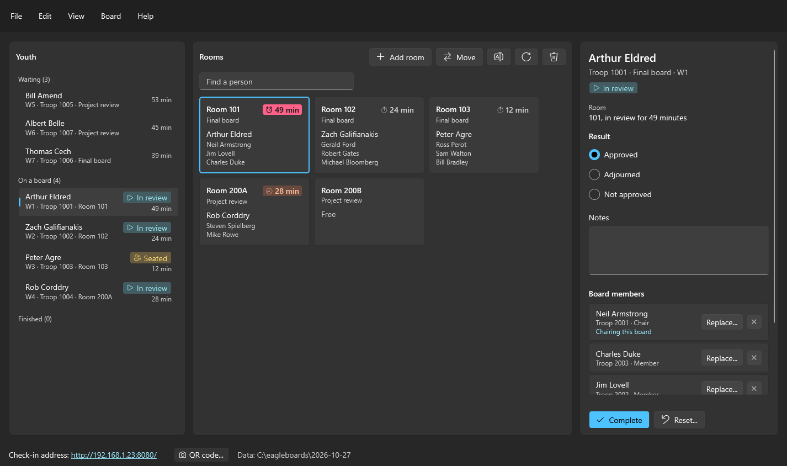This screenshot has width=787, height=466.
Task: Remove Neil Armstrong with the X button
Action: point(754,322)
